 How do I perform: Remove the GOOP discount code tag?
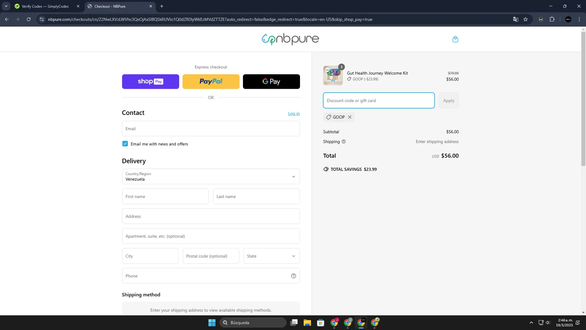click(350, 117)
